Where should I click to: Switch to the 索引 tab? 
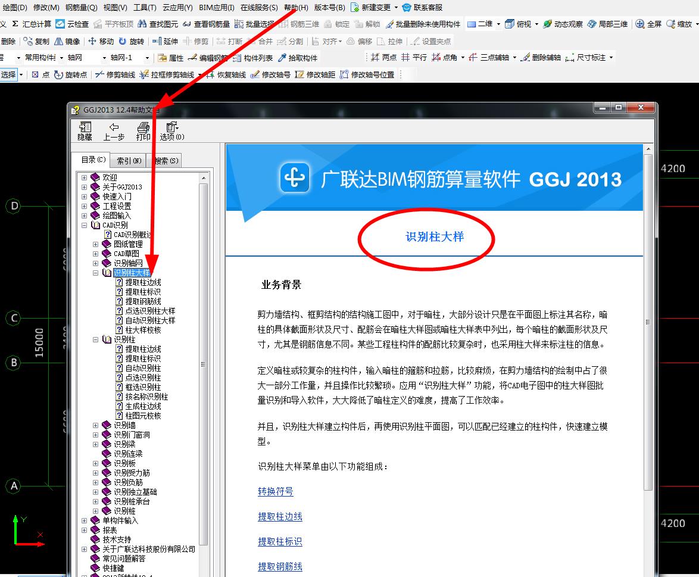pos(129,161)
